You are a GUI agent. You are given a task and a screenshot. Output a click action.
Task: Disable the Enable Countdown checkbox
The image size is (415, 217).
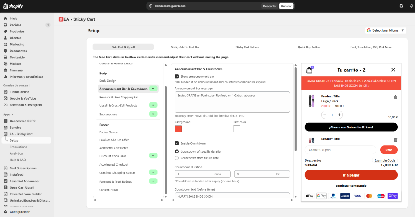tap(177, 143)
